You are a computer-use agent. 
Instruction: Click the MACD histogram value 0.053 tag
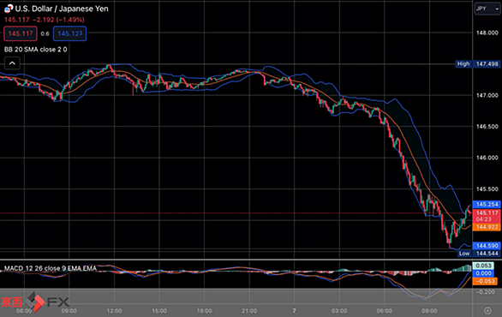coord(483,266)
